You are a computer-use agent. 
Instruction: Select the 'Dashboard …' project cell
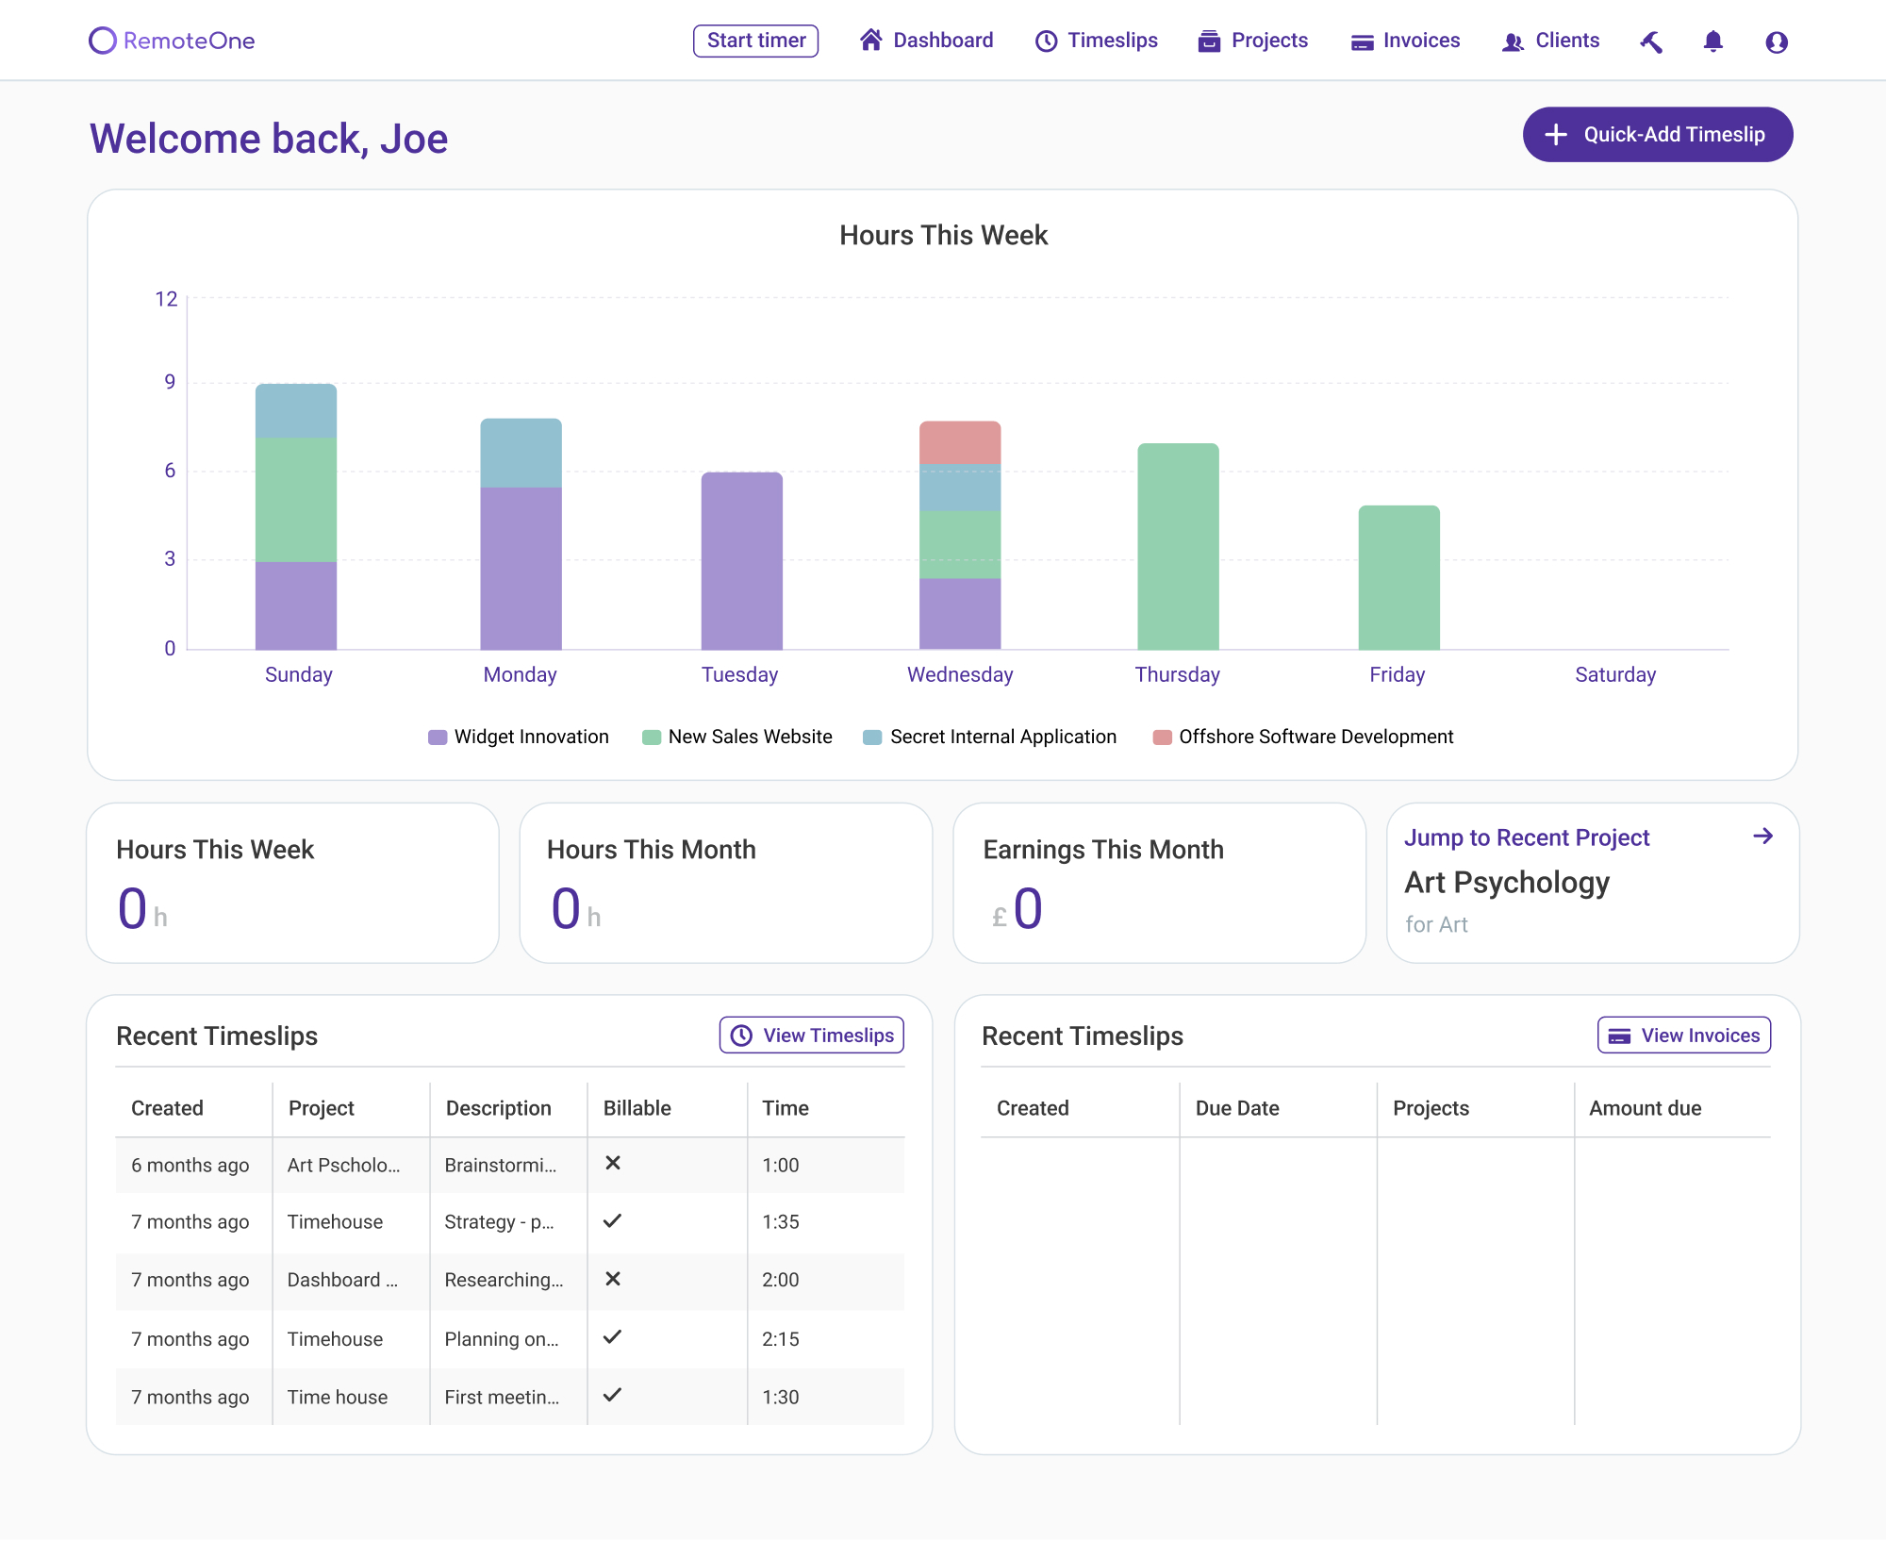click(342, 1281)
